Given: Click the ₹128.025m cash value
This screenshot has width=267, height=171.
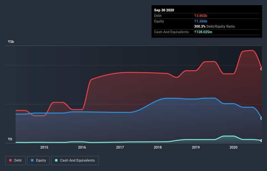Looking at the screenshot, I should click(203, 32).
